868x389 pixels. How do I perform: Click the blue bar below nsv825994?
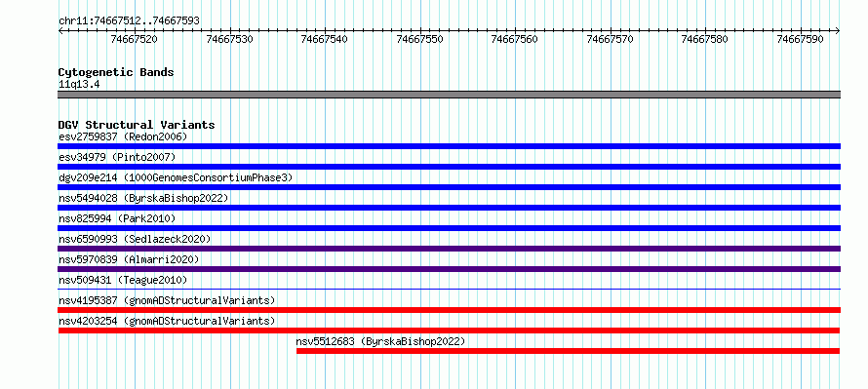(449, 228)
